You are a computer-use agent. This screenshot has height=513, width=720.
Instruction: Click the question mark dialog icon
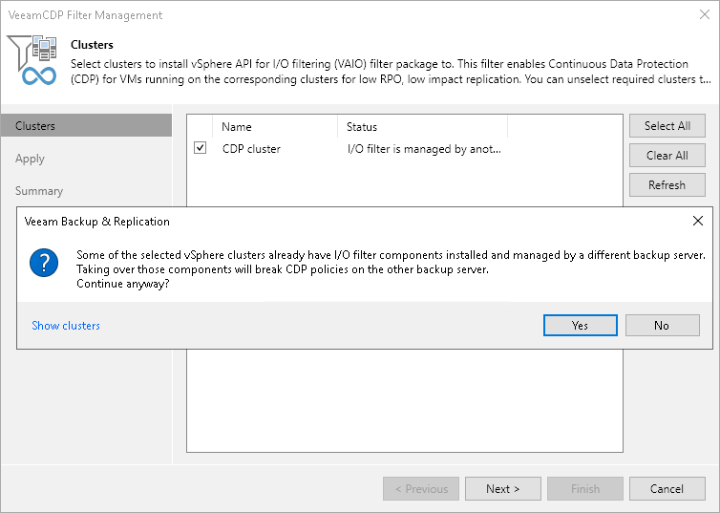click(x=44, y=263)
